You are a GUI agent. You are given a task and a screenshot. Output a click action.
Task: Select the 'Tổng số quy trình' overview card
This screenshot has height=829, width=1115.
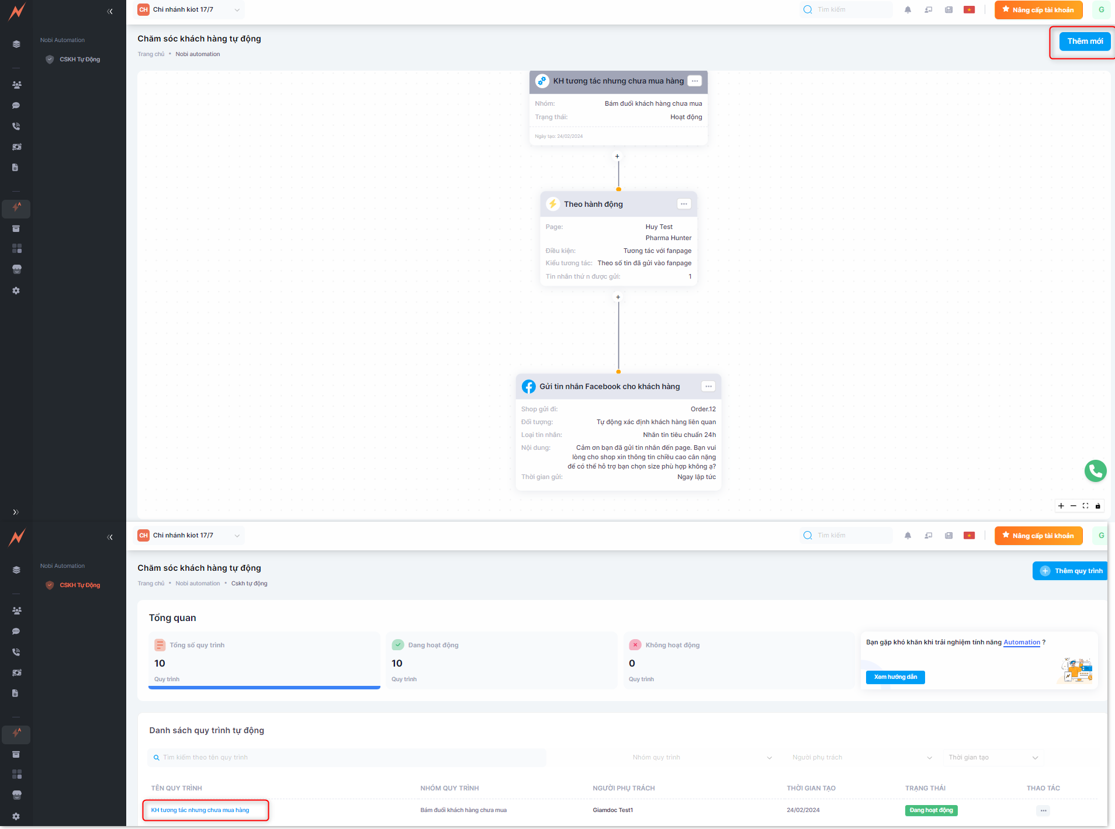264,661
